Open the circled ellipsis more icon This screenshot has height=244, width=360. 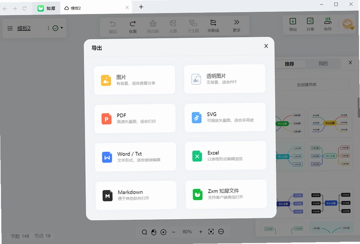[221, 231]
